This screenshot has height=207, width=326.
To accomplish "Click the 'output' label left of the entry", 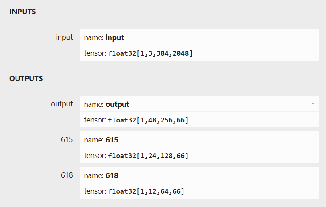I will pyautogui.click(x=62, y=104).
